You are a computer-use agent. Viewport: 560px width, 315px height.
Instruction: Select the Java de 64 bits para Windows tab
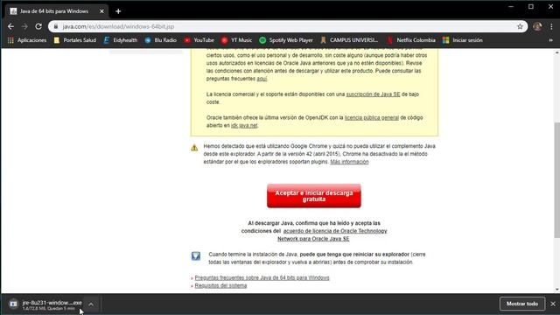(55, 11)
